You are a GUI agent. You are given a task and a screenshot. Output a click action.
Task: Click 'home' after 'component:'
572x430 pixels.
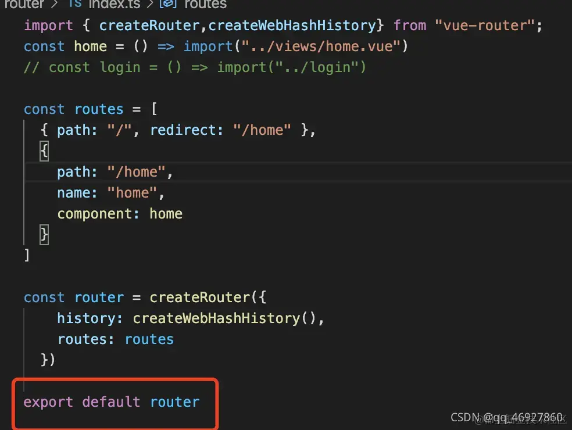[166, 214]
